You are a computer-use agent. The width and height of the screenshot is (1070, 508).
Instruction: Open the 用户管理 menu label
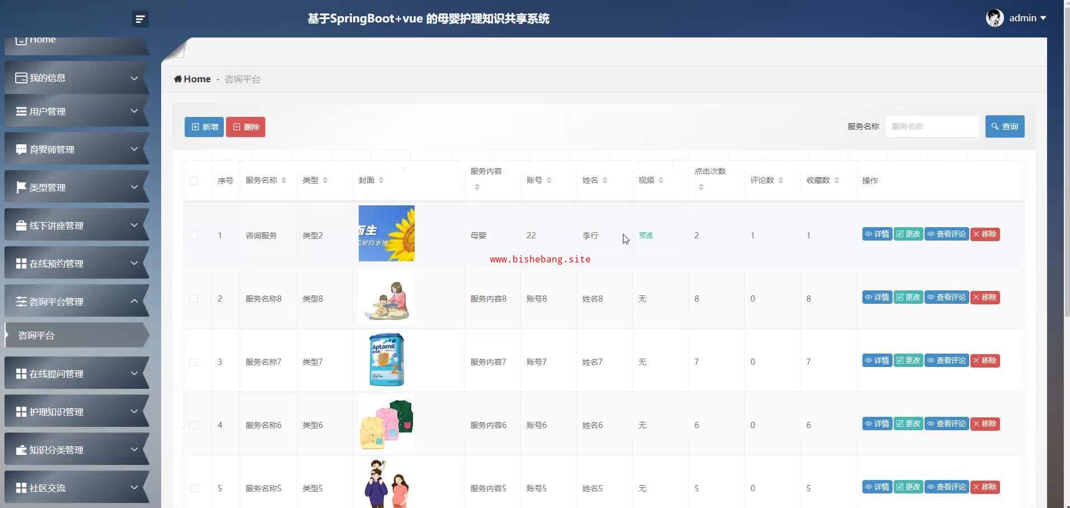pos(48,111)
